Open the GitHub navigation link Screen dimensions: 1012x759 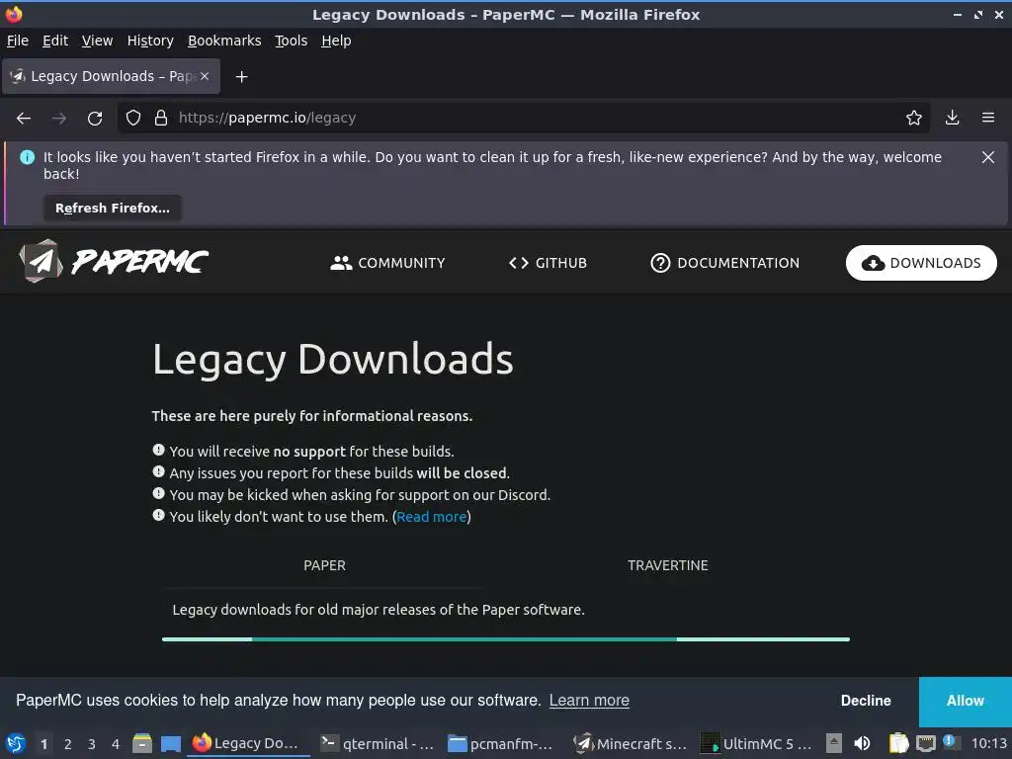[x=548, y=263]
